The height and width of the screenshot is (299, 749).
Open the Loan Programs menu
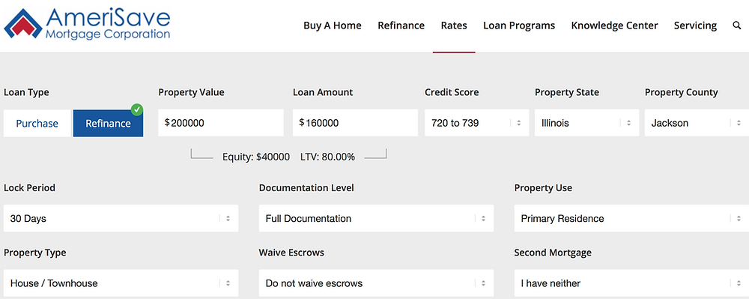click(519, 25)
